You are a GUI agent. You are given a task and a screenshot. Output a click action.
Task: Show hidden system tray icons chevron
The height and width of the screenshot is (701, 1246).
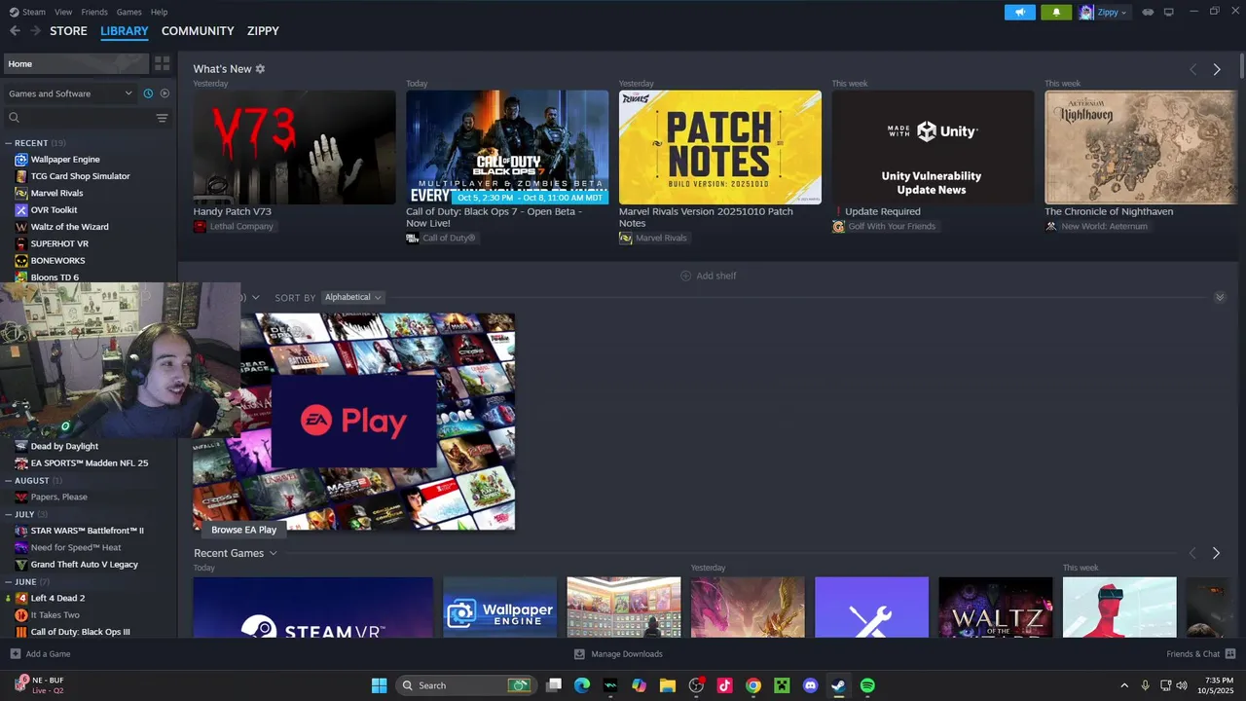[x=1124, y=685]
